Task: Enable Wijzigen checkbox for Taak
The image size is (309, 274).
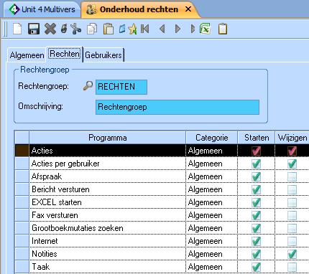Action: [292, 267]
